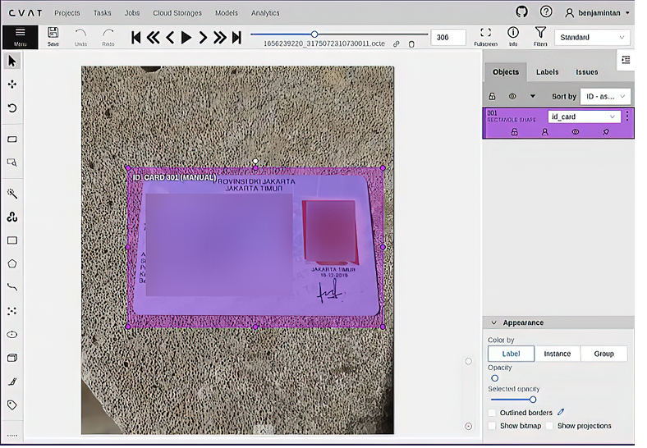Screen dimensions: 647x448
Task: Delete the current frame
Action: pyautogui.click(x=411, y=43)
